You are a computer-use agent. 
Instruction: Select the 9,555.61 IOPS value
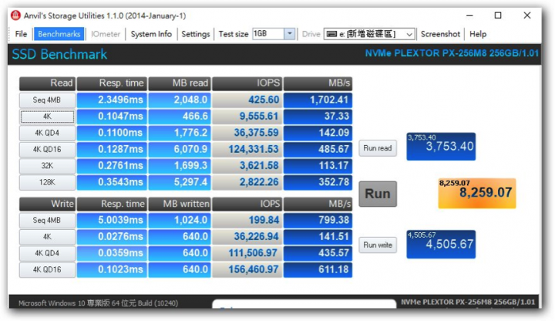click(x=247, y=117)
